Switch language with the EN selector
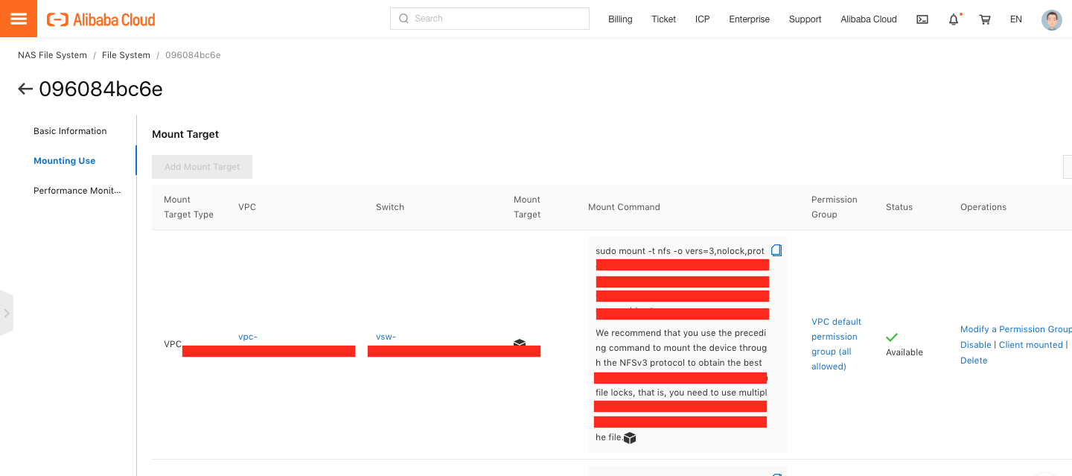This screenshot has height=476, width=1072. tap(1016, 19)
